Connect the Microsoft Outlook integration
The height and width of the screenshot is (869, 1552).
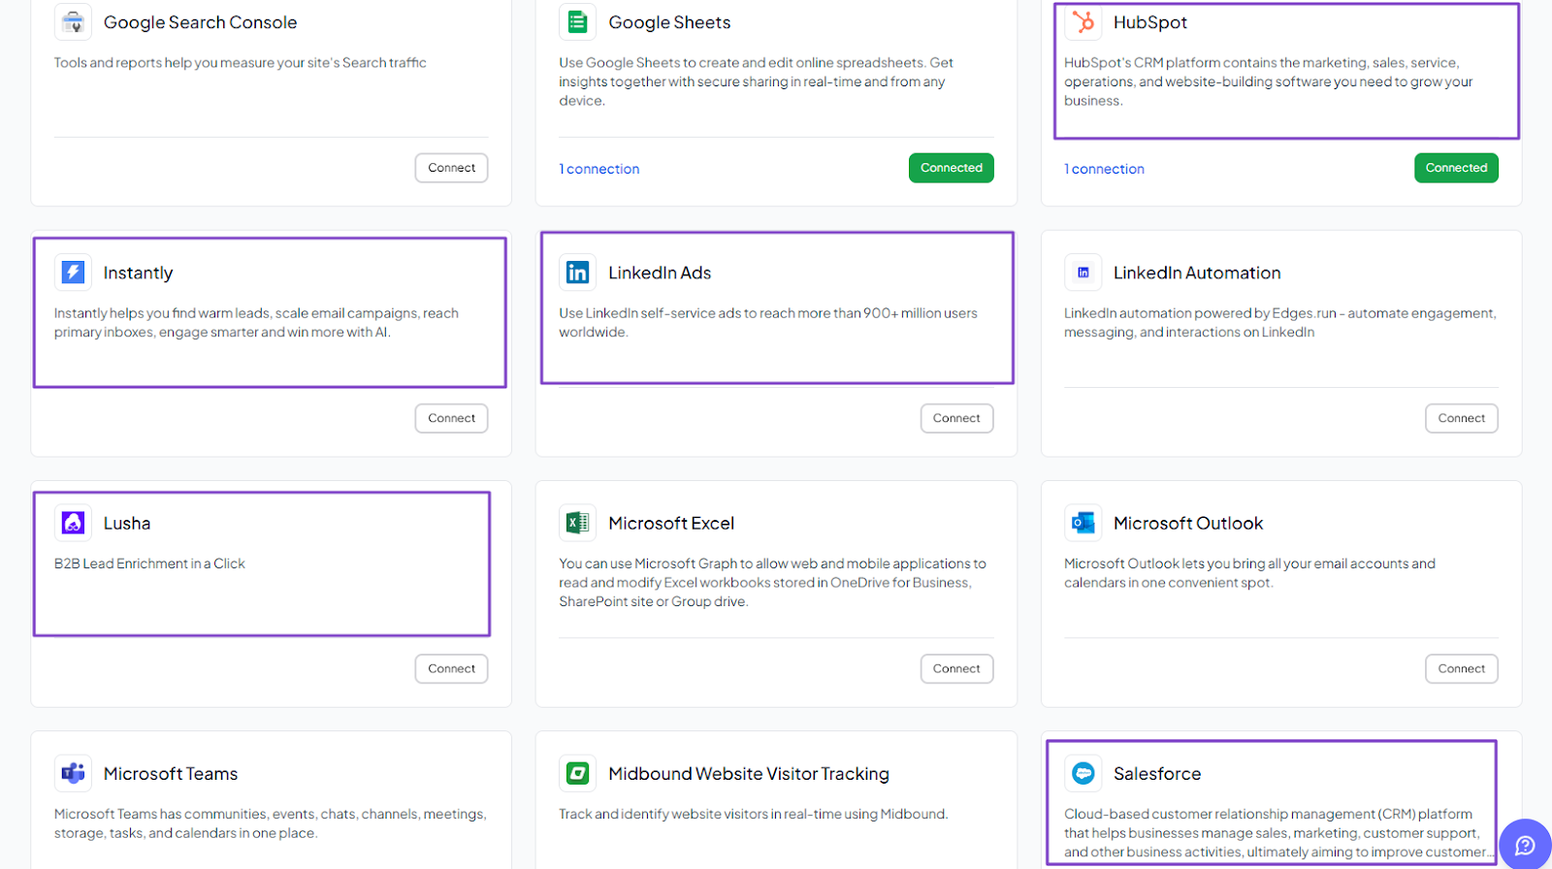coord(1462,668)
